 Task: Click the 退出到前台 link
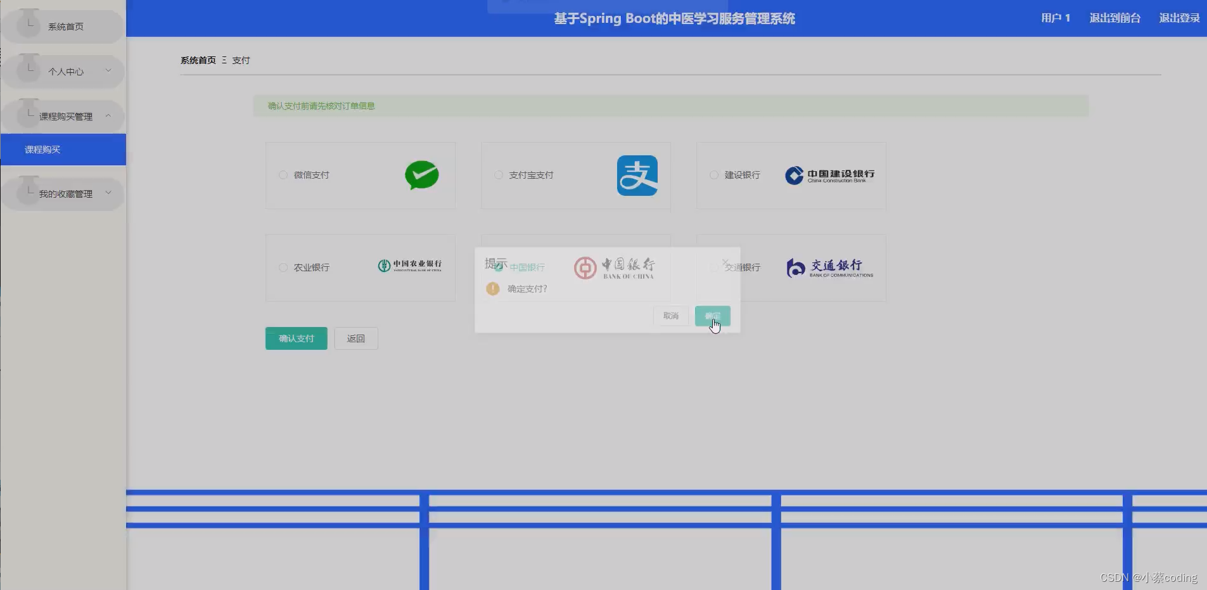point(1115,18)
